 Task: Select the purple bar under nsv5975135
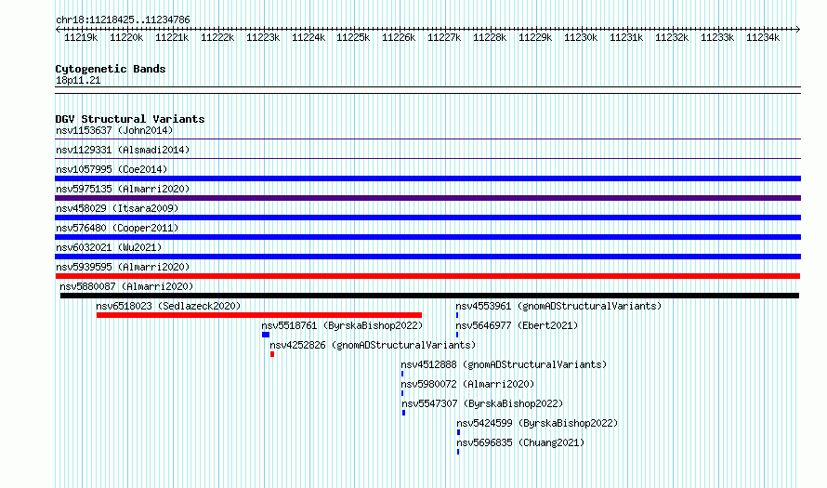[427, 198]
